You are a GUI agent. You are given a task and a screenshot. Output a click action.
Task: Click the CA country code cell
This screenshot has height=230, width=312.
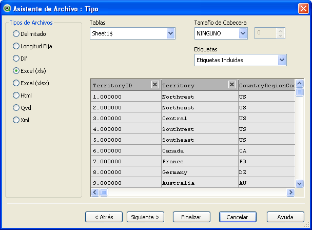(267, 150)
